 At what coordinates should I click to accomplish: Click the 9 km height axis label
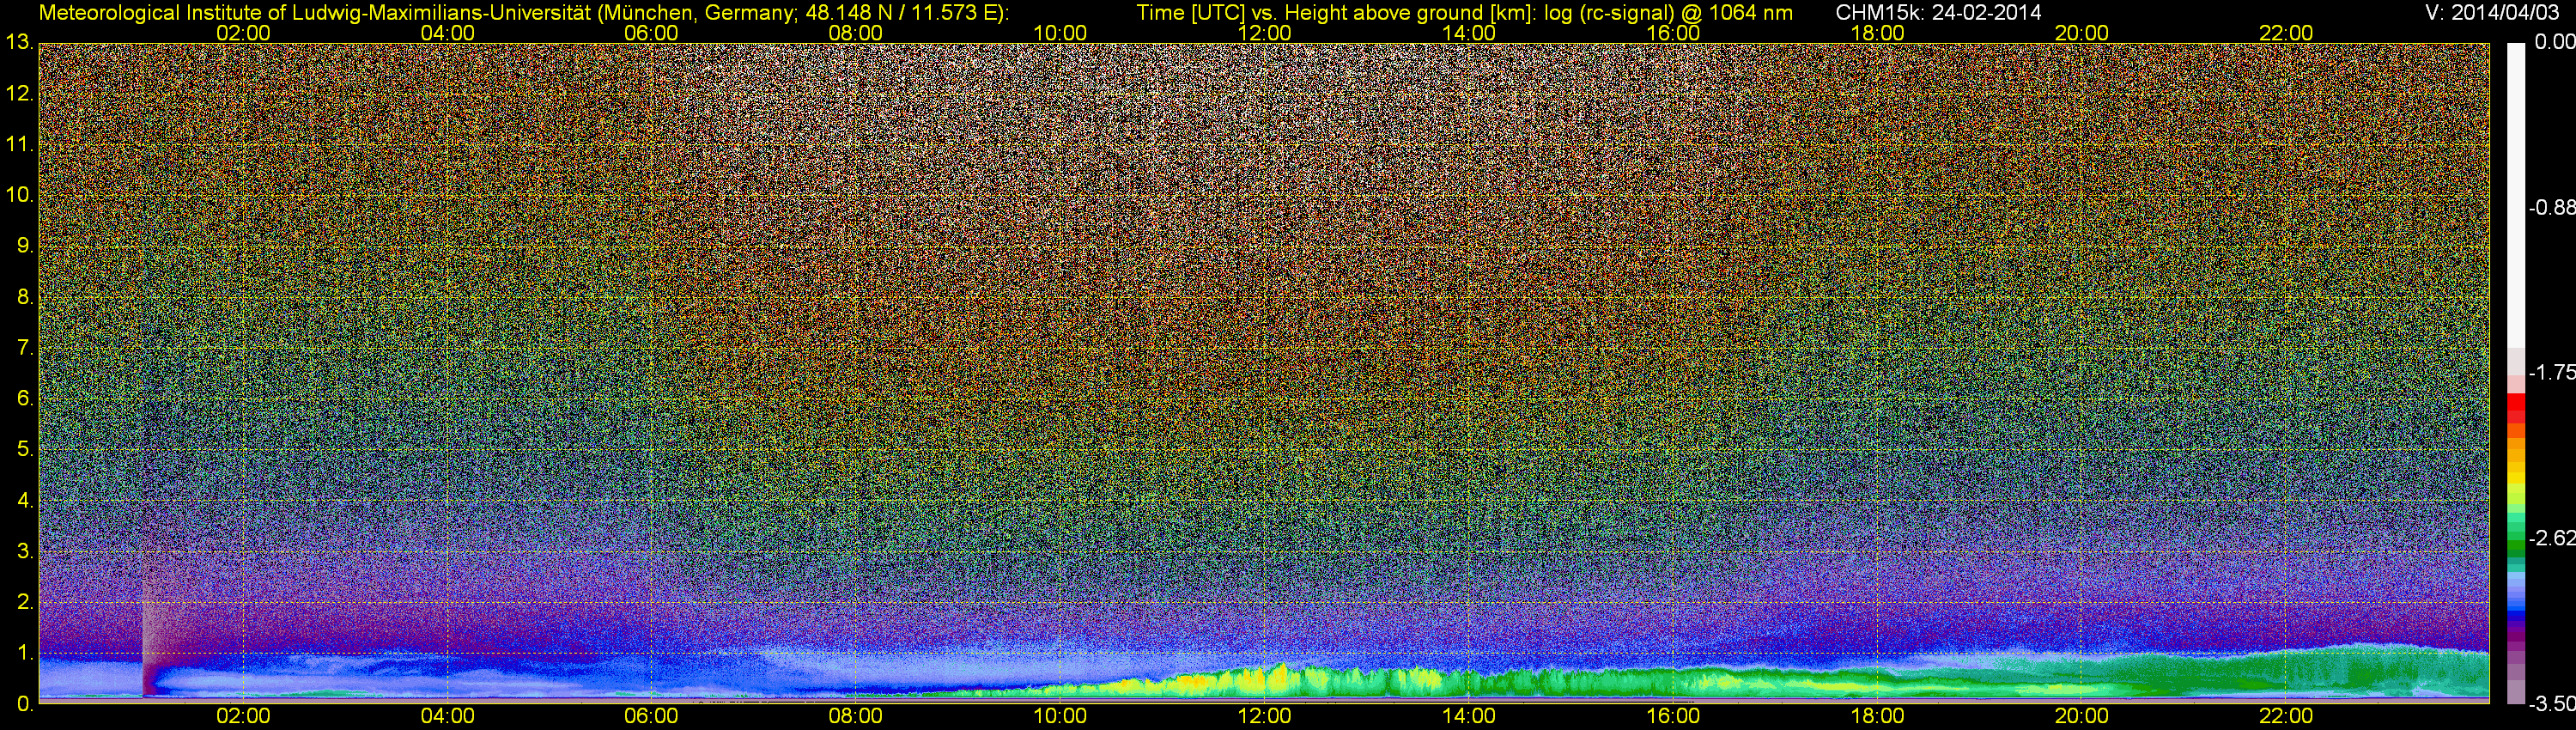click(25, 246)
